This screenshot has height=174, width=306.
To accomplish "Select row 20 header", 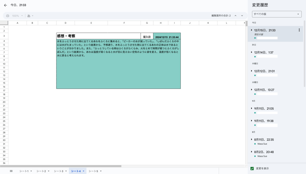I will click(4, 102).
